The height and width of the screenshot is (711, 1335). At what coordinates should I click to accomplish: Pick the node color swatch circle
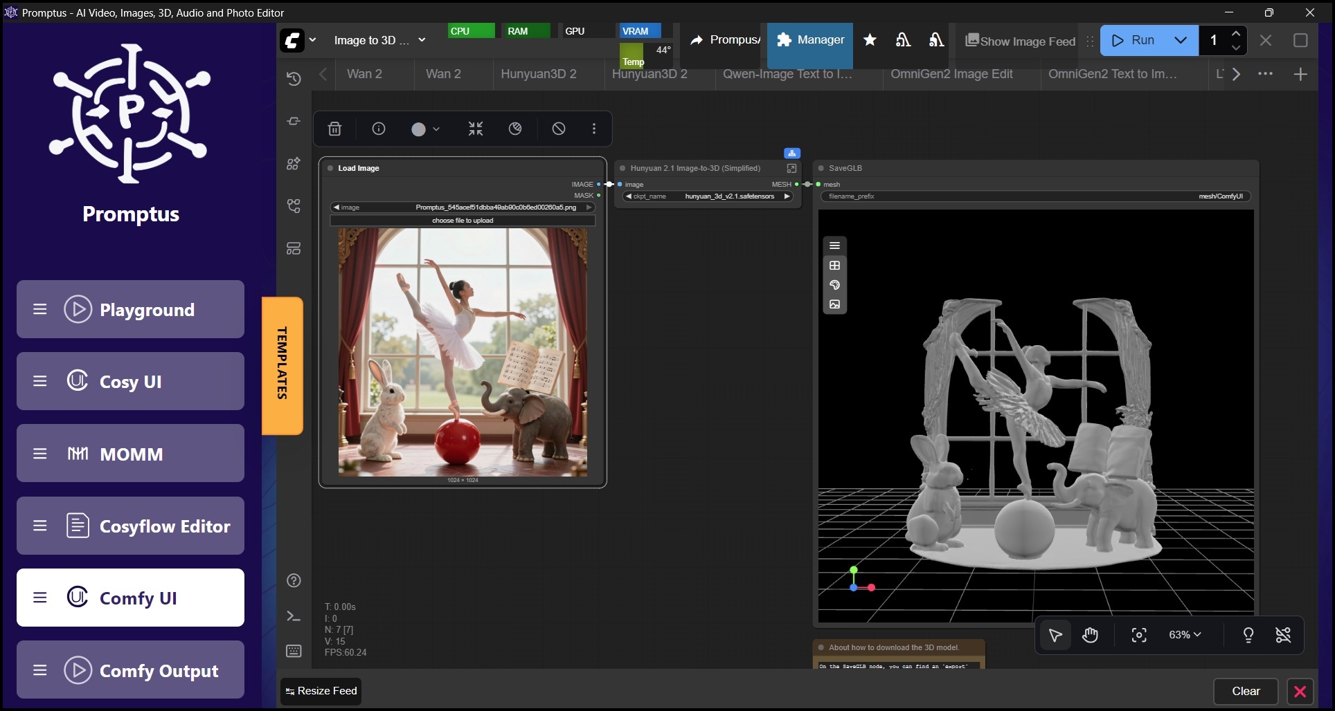[419, 129]
